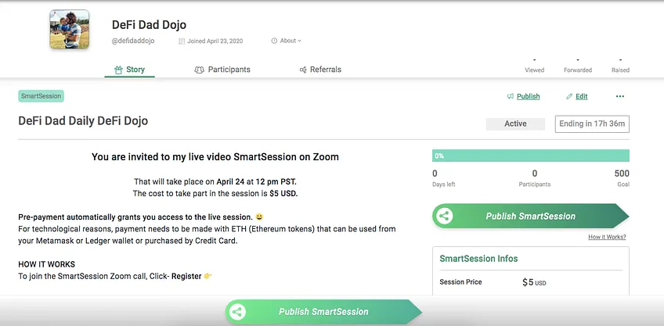
Task: Click the megaphone icon next to Publish
Action: click(511, 96)
